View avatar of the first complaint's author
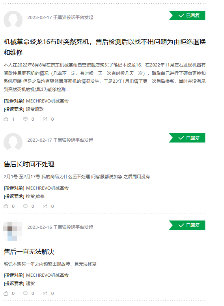 click(x=13, y=20)
